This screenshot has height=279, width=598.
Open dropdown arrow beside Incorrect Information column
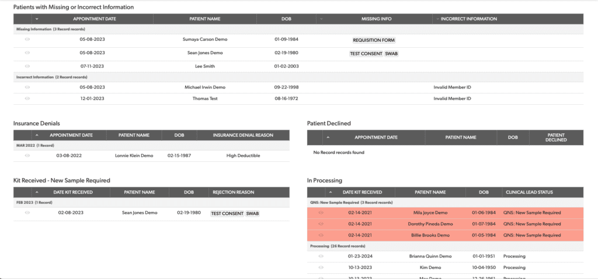click(x=437, y=19)
